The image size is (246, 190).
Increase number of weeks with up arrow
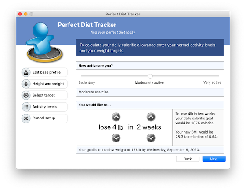pyautogui.click(x=151, y=117)
